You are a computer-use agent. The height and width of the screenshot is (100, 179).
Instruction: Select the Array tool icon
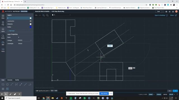[8, 89]
